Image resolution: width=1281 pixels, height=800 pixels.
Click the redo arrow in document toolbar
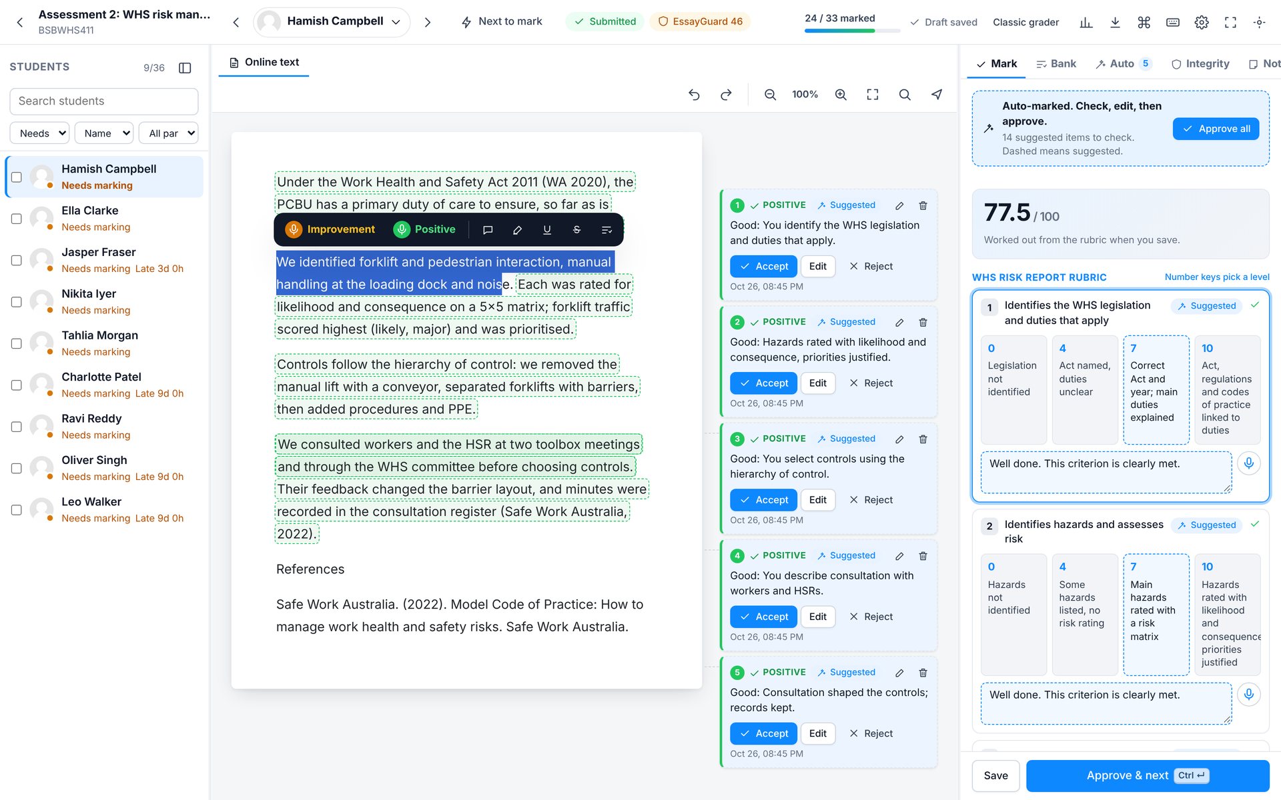726,95
